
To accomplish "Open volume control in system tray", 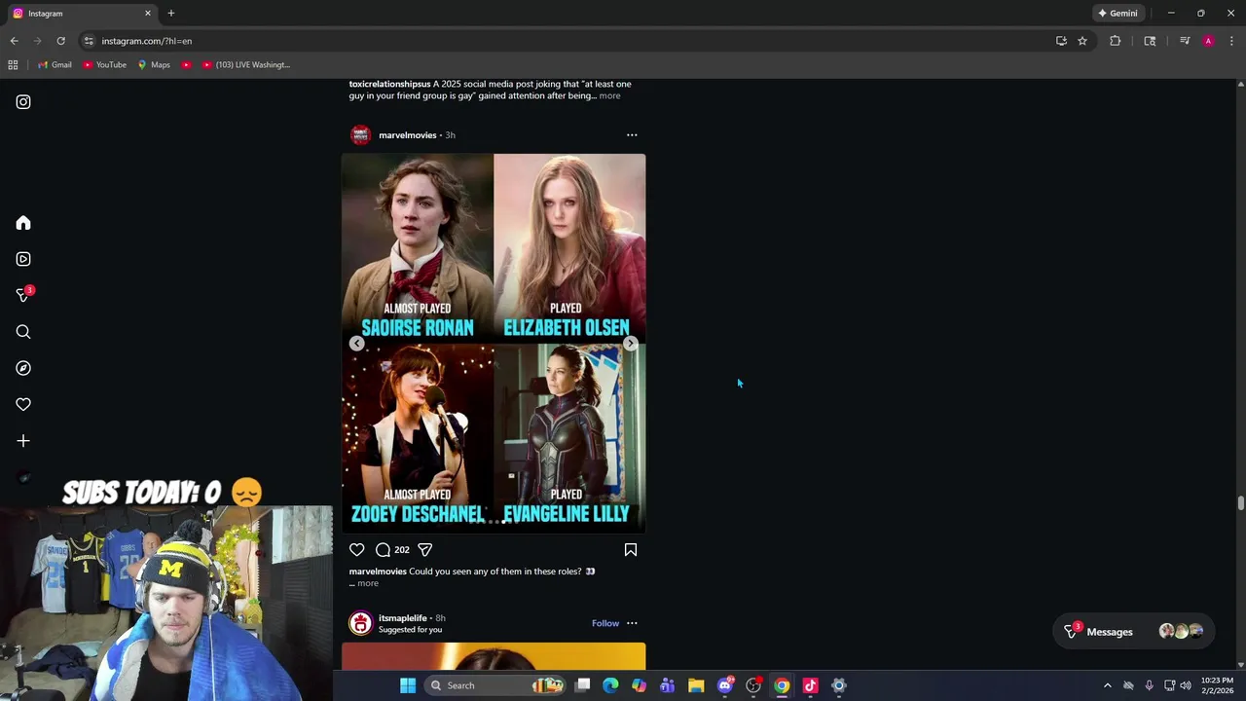I will tap(1186, 685).
